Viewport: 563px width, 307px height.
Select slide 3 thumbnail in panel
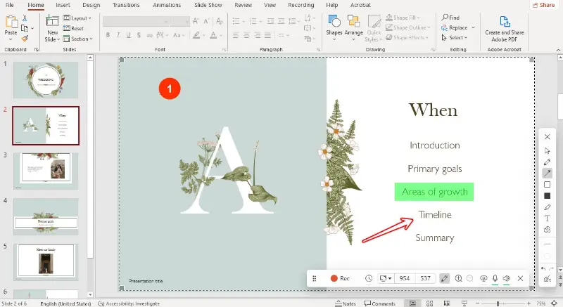(x=46, y=171)
